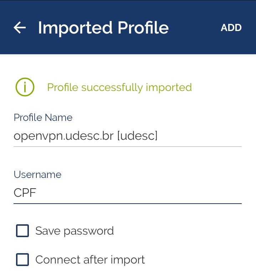Click the word "Profile" in the header title
The width and height of the screenshot is (256, 276).
coord(143,28)
